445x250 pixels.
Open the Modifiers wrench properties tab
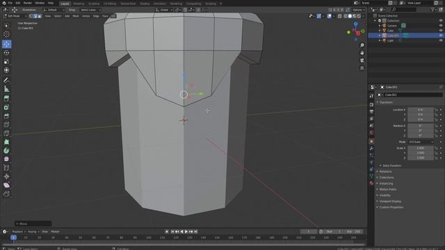tap(371, 148)
